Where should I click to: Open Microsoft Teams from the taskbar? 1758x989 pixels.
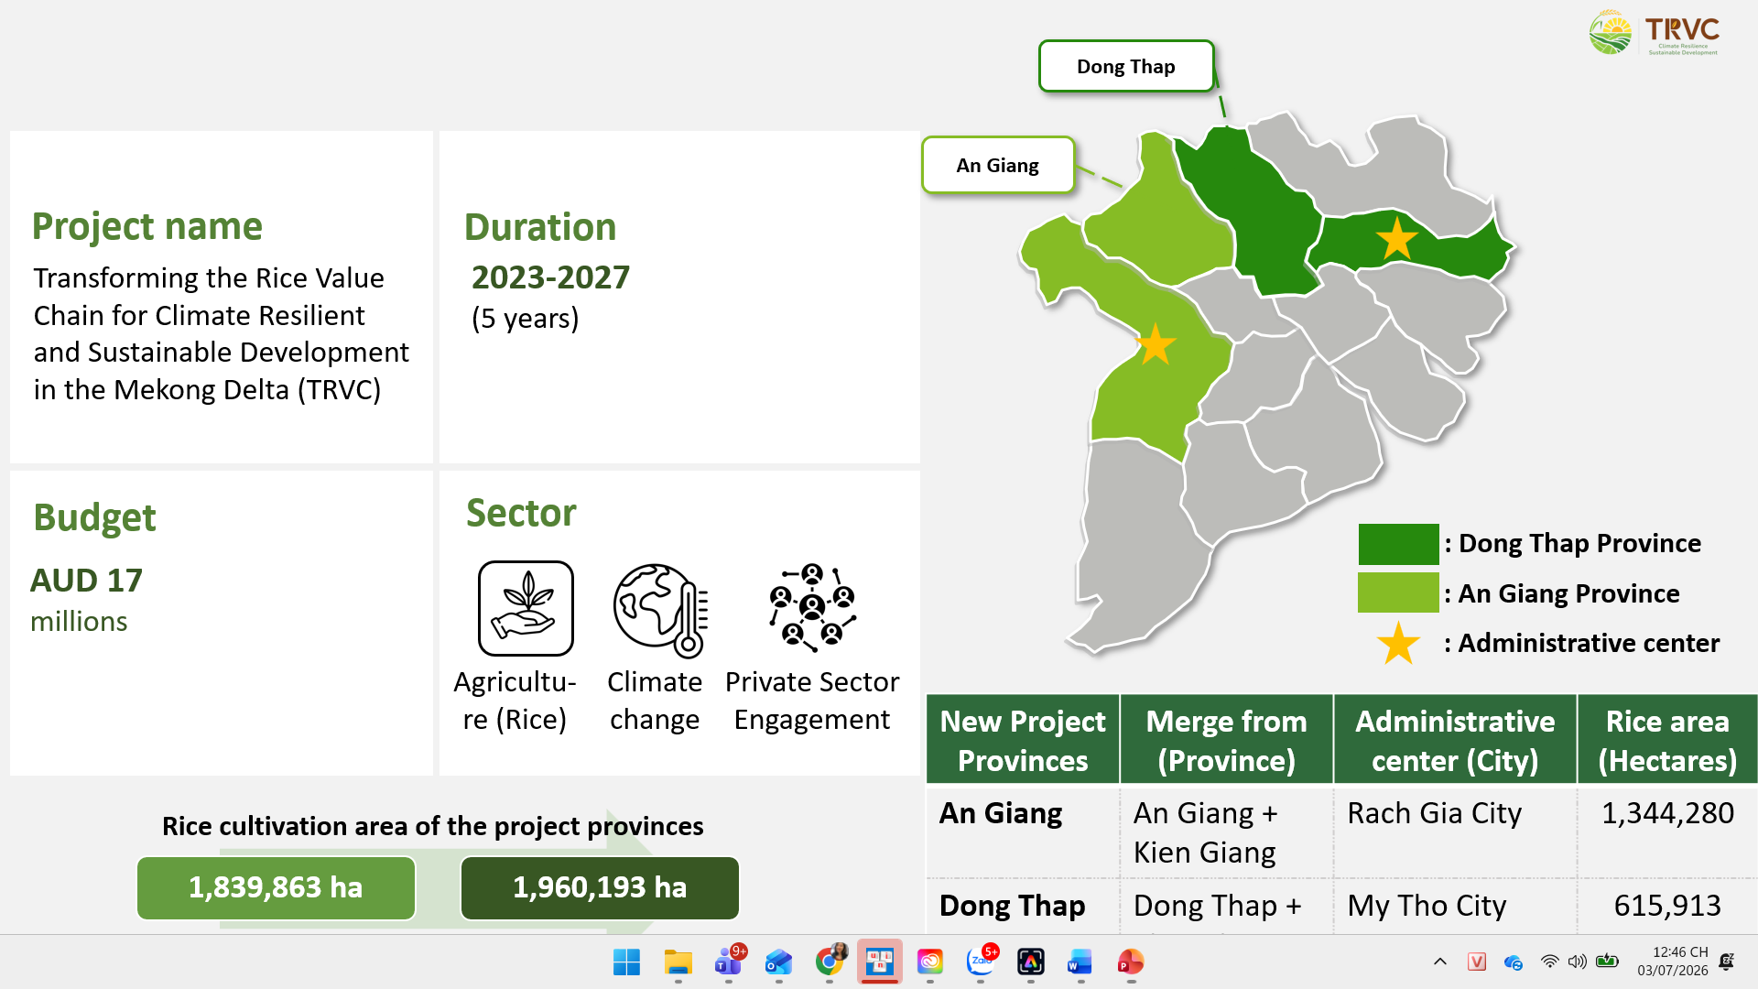click(730, 962)
